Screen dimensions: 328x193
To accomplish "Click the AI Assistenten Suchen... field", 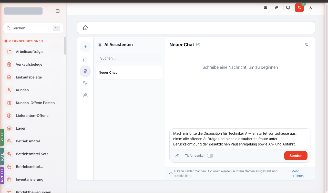I will [129, 58].
